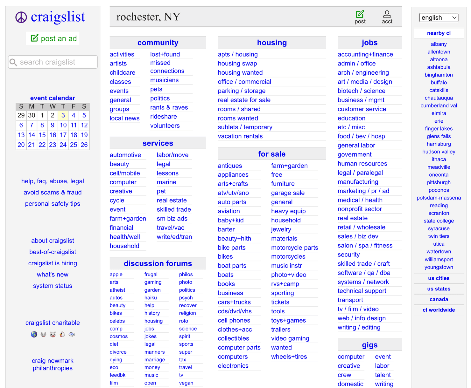
Task: Open medical / health jobs
Action: point(360,200)
